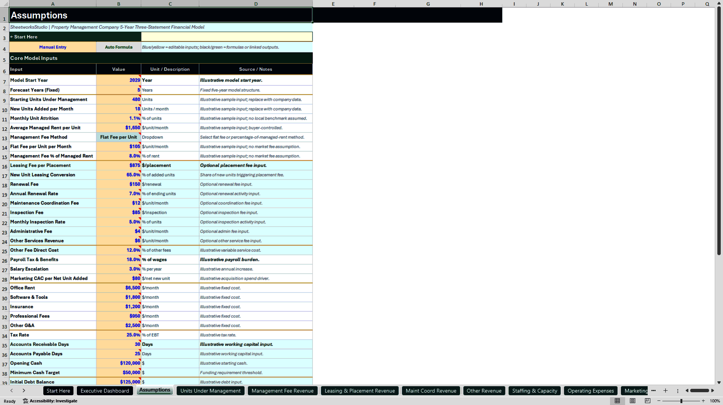Zoom in with the plus button
The height and width of the screenshot is (405, 723).
point(703,401)
